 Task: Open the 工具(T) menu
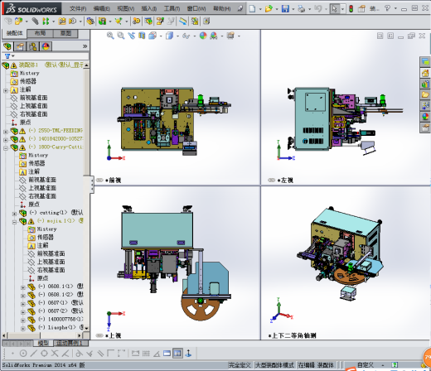(172, 9)
